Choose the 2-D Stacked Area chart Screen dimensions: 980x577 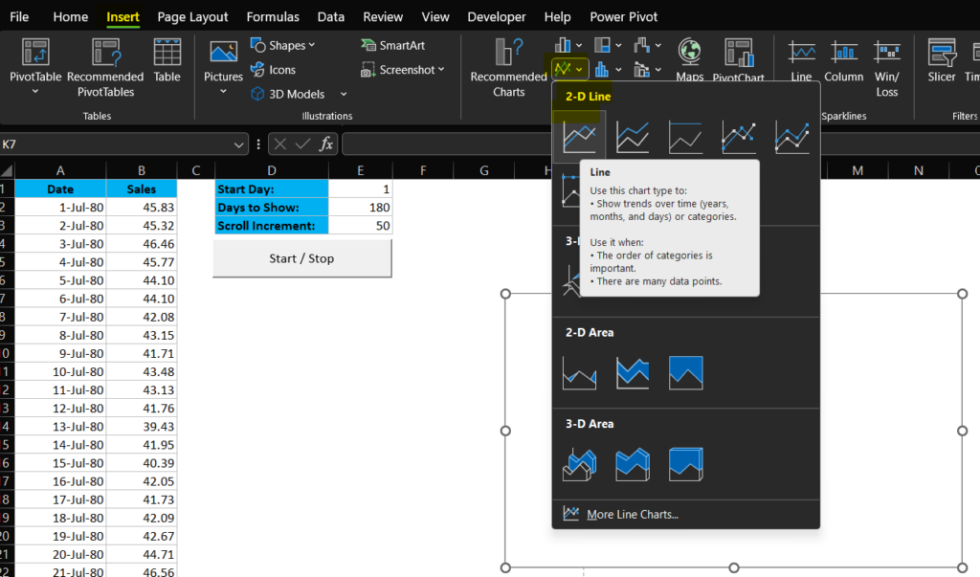pos(633,372)
